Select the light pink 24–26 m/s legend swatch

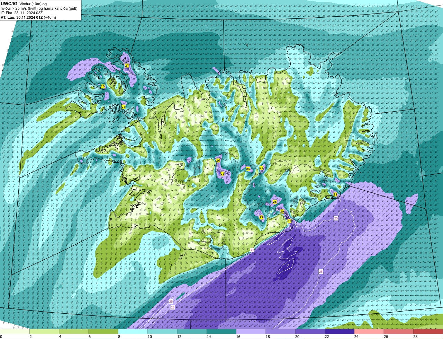click(x=369, y=331)
